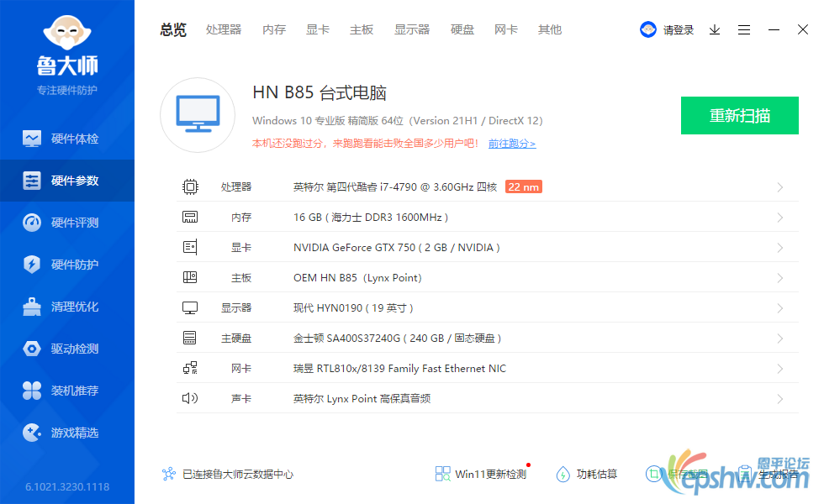Click the monitor icon in 显示器 row
Viewport: 824px width, 504px height.
coord(190,307)
